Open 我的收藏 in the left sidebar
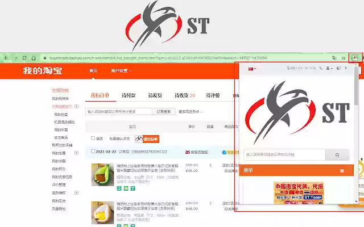This screenshot has width=364, height=227. [59, 161]
